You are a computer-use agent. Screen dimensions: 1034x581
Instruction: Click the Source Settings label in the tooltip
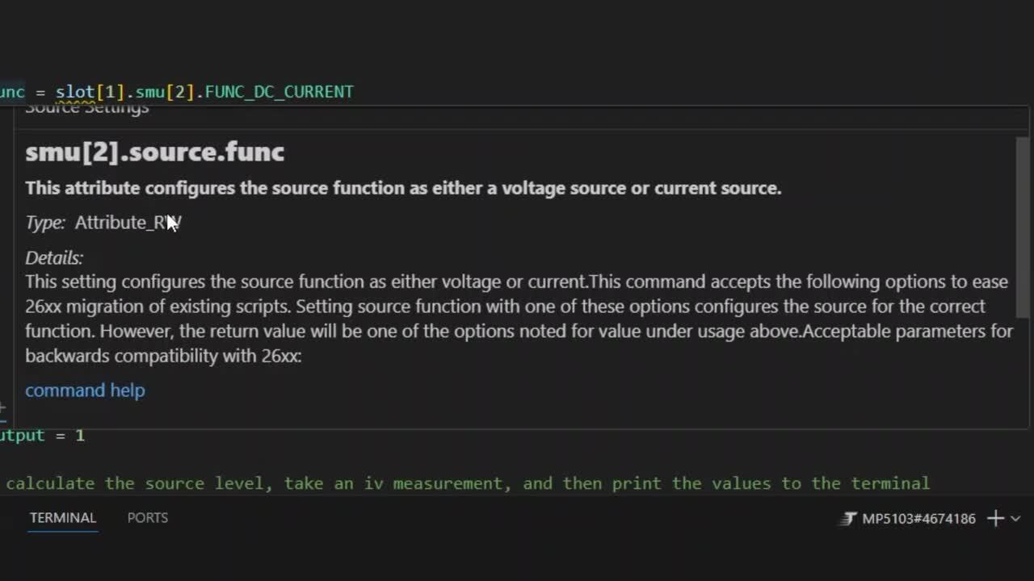[x=86, y=106]
